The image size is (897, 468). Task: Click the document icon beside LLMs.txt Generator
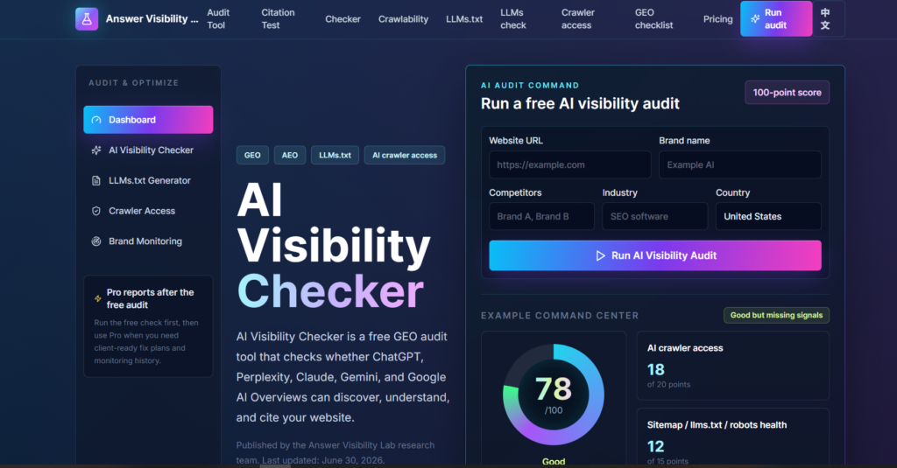click(x=96, y=180)
